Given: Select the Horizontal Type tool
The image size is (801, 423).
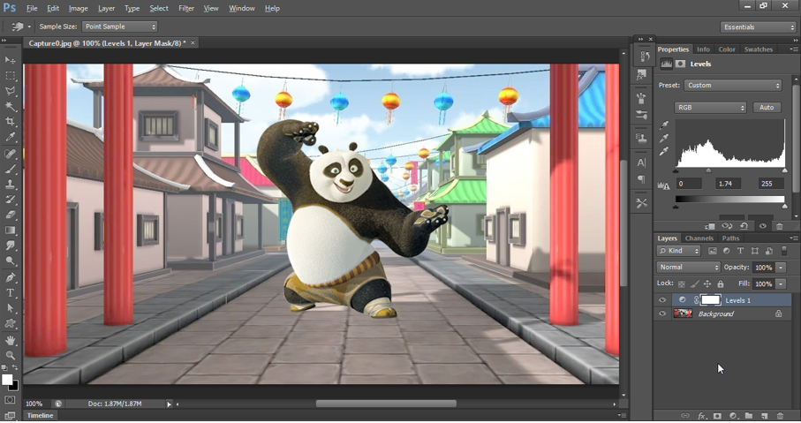Looking at the screenshot, I should (x=11, y=292).
